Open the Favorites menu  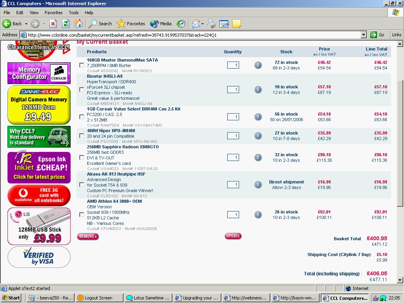[x=53, y=13]
